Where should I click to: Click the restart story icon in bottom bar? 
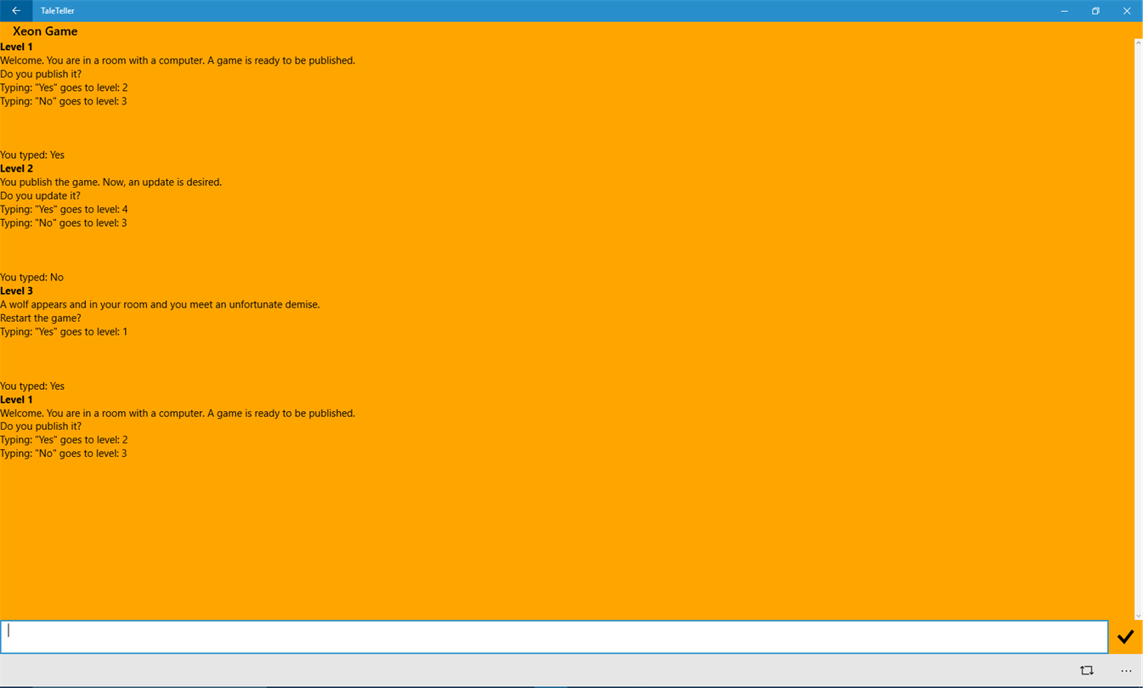tap(1087, 671)
